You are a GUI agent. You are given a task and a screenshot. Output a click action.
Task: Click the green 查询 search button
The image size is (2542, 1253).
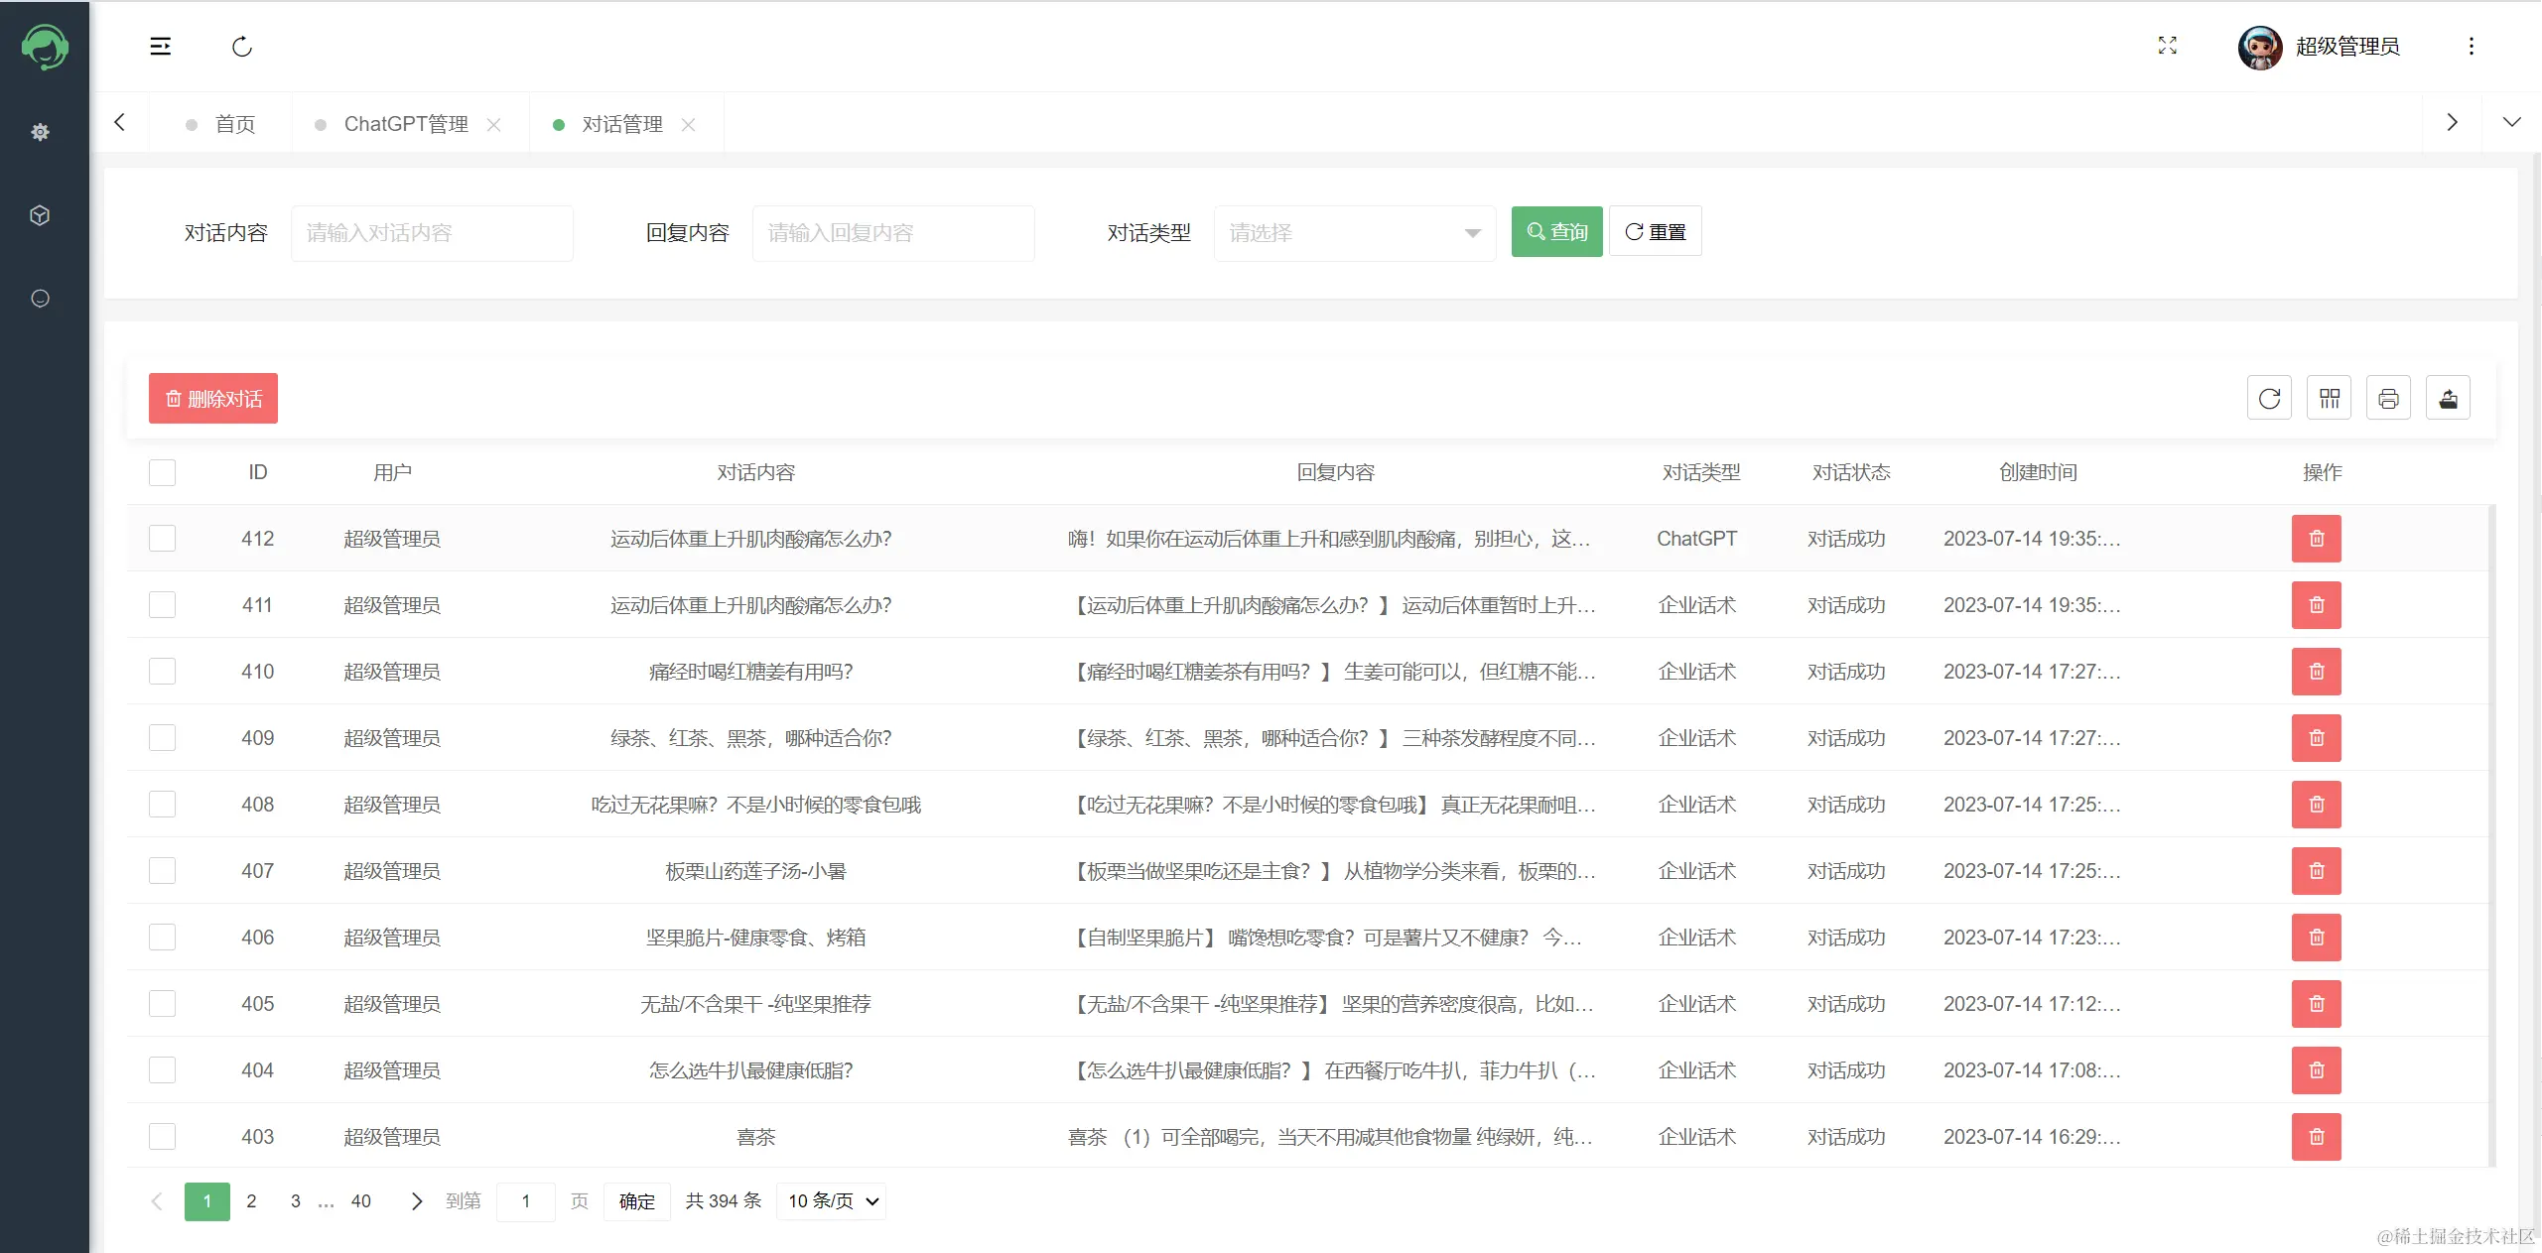pos(1556,232)
